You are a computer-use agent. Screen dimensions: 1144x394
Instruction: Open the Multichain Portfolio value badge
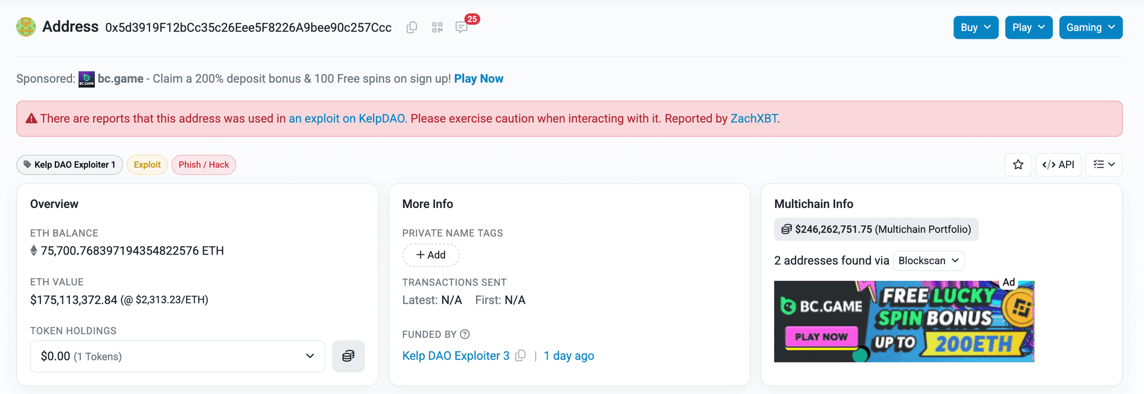pos(876,229)
